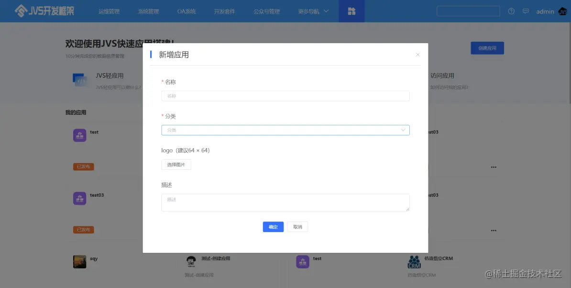
Task: Focus the 名称 input field
Action: click(x=285, y=96)
